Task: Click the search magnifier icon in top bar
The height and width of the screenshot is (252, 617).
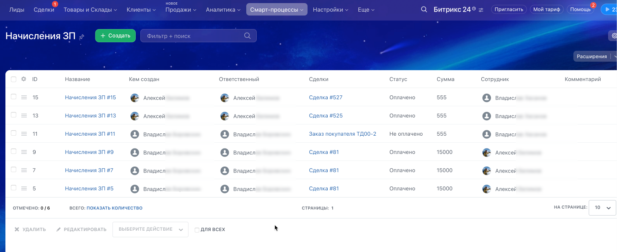Action: (424, 9)
